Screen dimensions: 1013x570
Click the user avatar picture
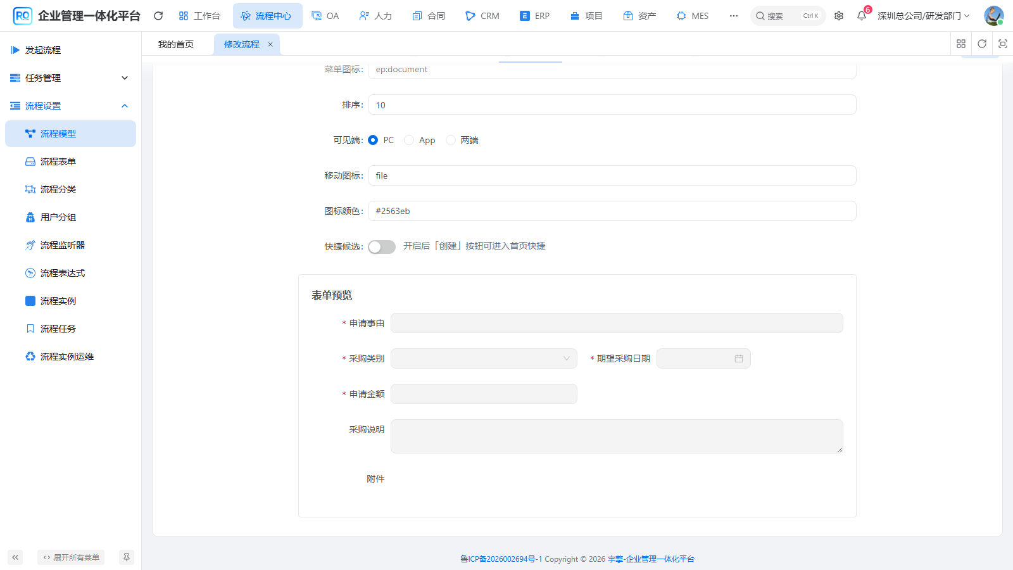coord(993,16)
